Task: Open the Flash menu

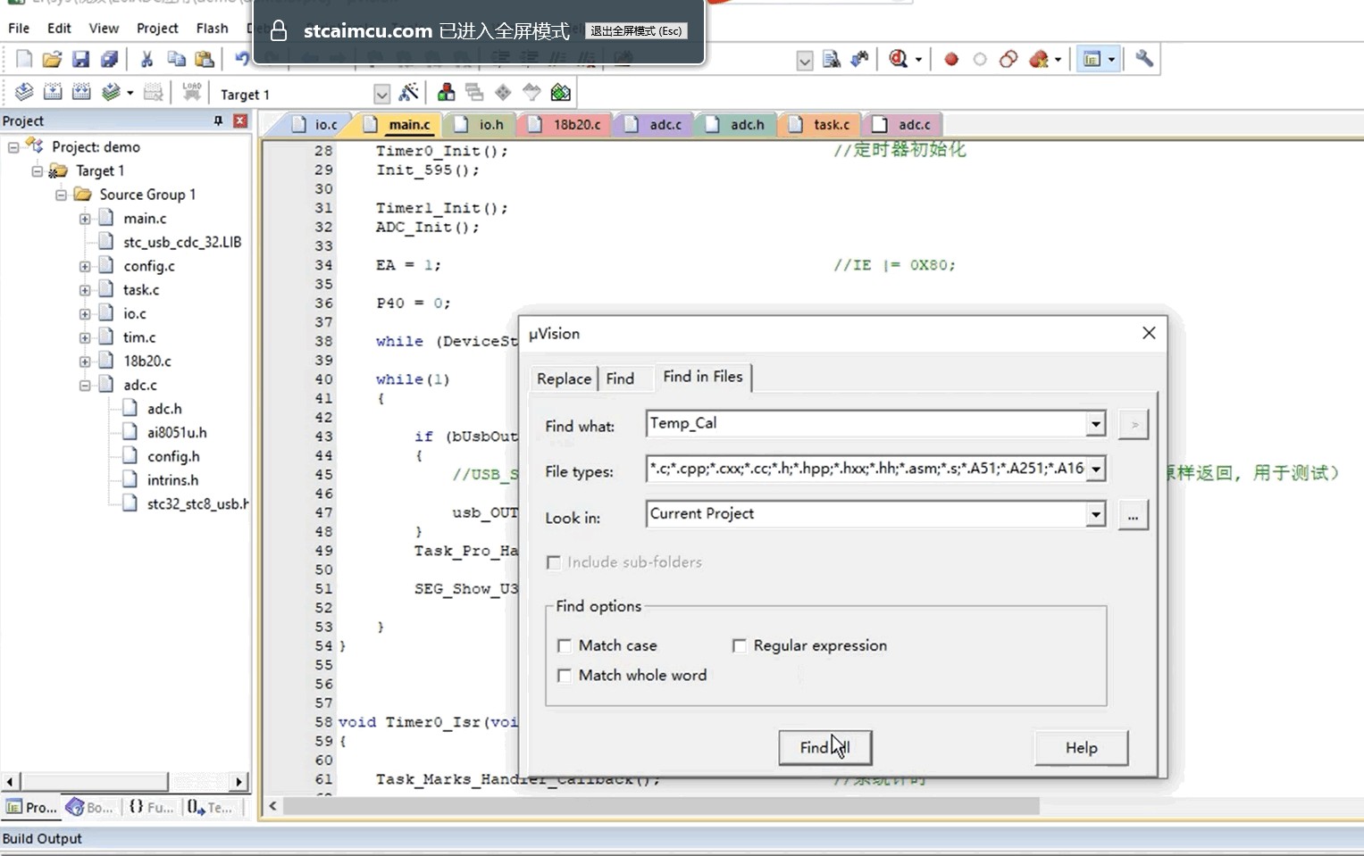Action: [x=212, y=29]
